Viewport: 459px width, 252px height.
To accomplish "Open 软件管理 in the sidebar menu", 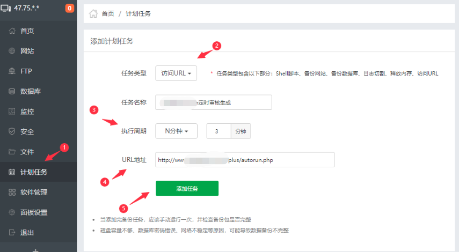I will (38, 192).
